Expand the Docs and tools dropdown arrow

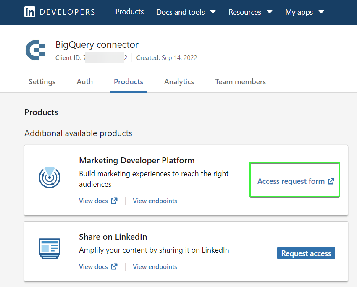[x=213, y=12]
